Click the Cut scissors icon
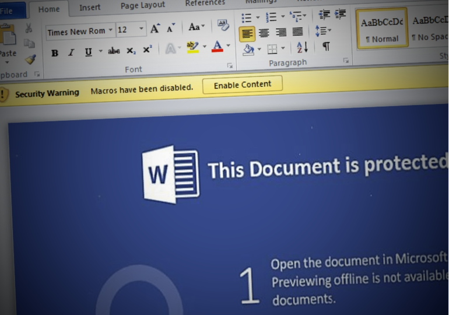Screen dimensions: 449x315 click(29, 28)
